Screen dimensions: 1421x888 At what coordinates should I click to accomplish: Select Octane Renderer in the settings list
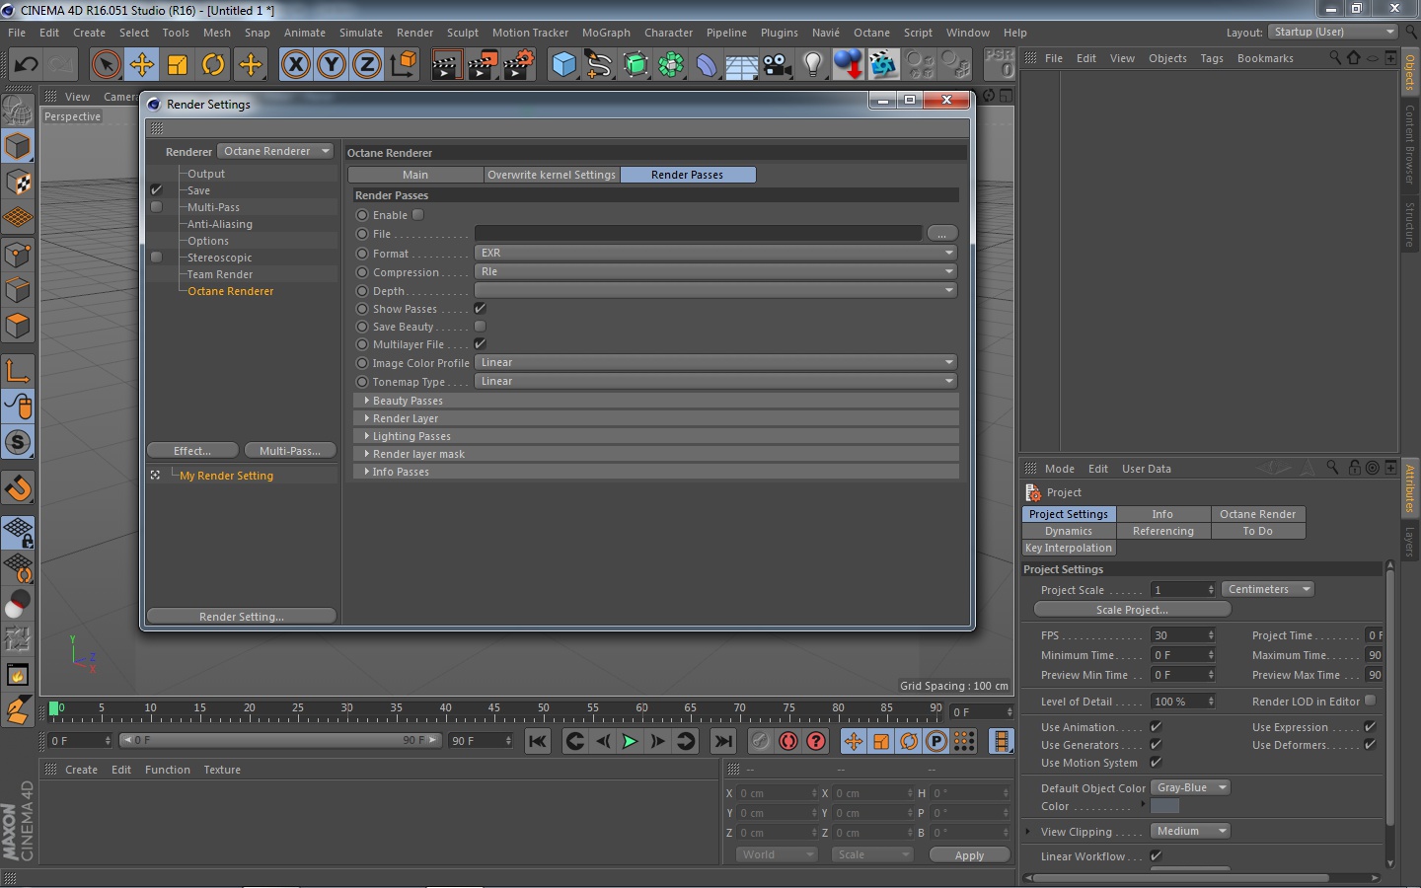click(x=231, y=291)
